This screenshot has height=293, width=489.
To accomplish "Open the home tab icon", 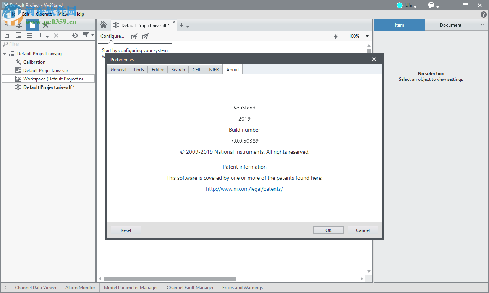I will (x=104, y=25).
